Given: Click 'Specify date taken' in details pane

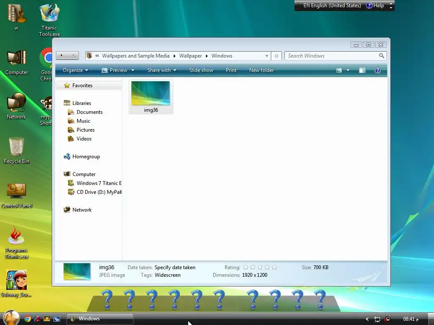Looking at the screenshot, I should [x=175, y=267].
